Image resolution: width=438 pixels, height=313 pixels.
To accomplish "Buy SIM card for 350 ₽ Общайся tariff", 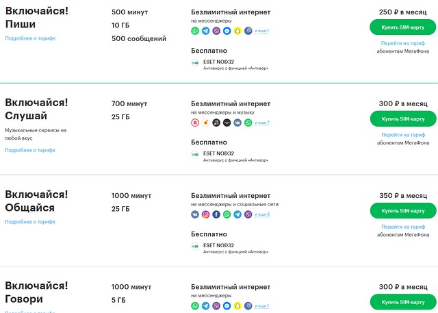I will [403, 211].
